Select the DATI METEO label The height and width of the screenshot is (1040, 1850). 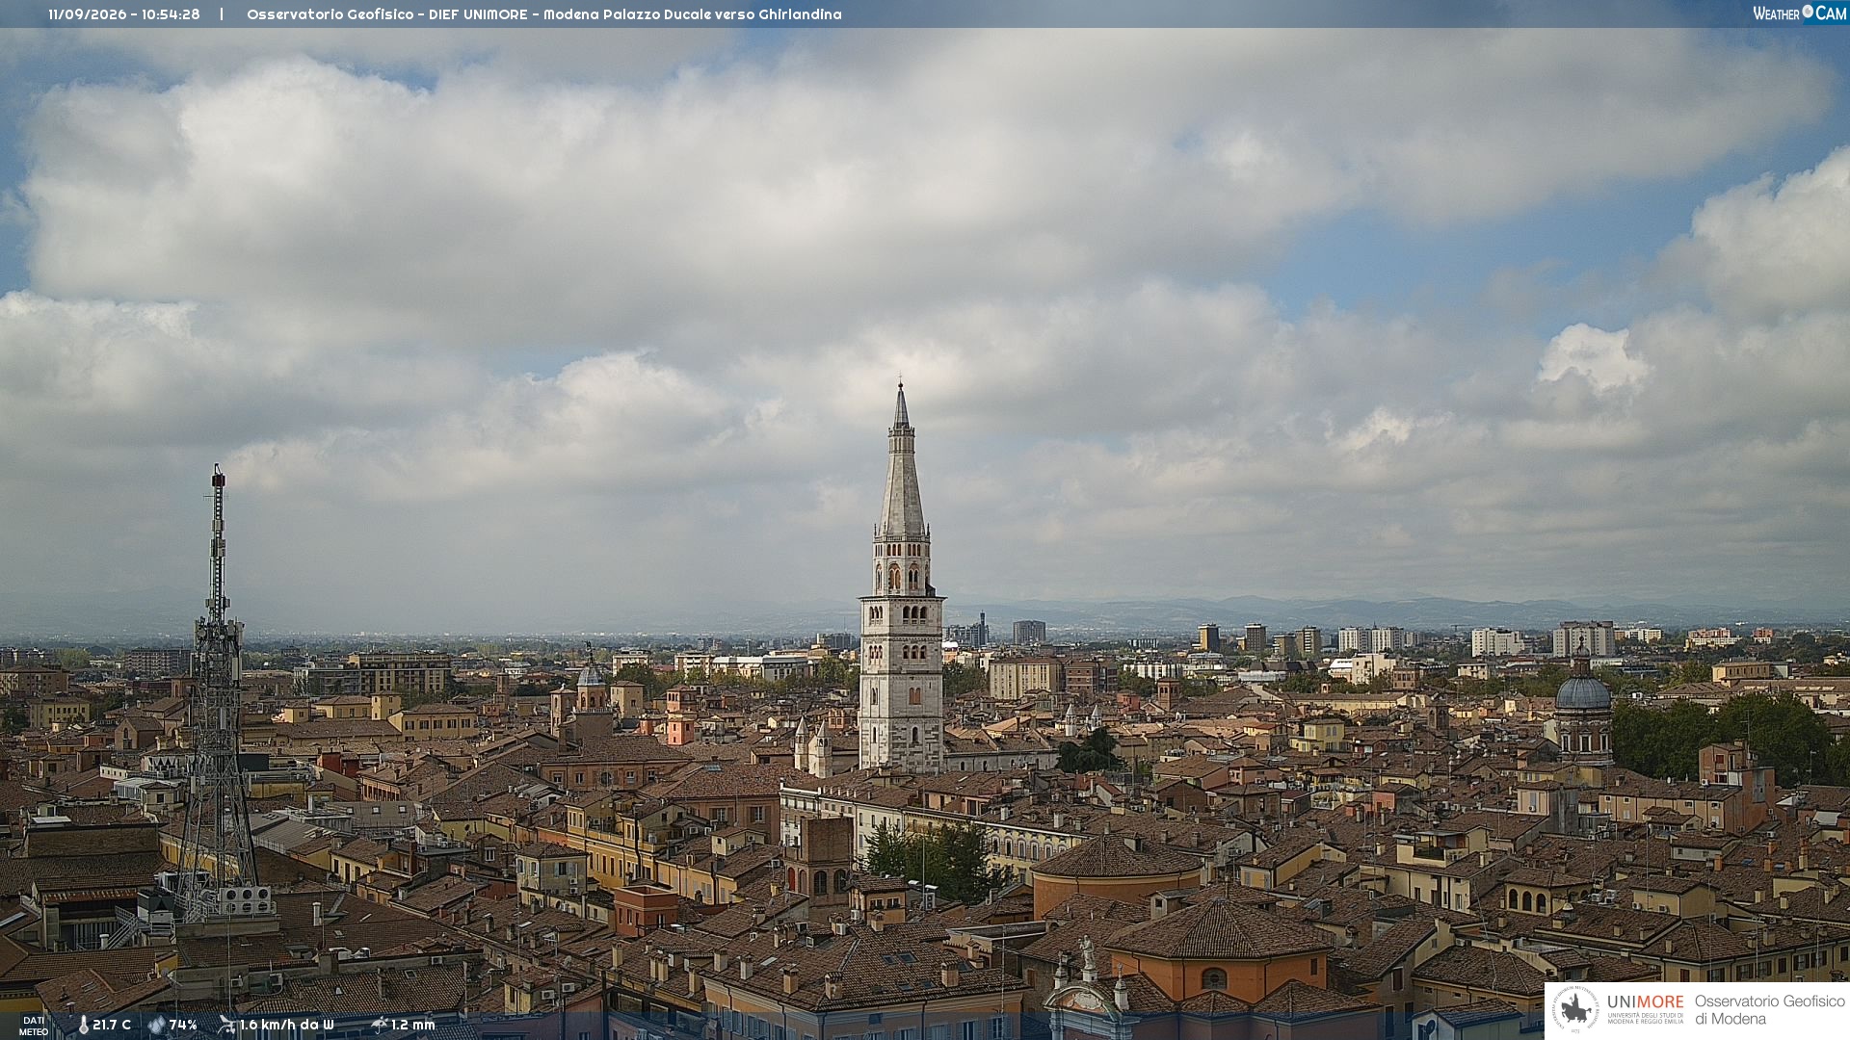click(34, 1026)
